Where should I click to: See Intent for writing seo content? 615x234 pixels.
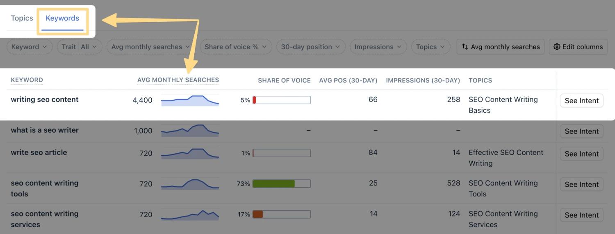[x=581, y=101]
